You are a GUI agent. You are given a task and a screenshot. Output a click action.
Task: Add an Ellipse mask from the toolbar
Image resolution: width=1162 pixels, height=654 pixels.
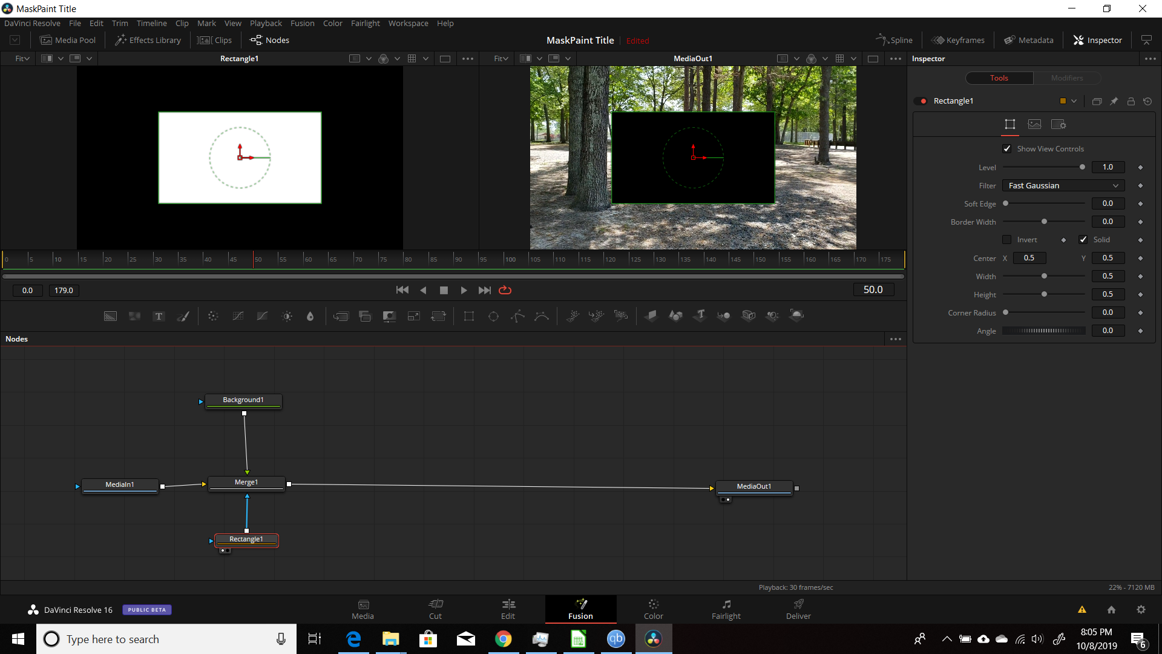(493, 316)
